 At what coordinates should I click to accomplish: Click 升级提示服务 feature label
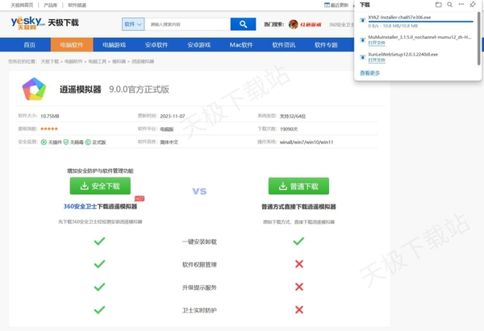coord(199,288)
